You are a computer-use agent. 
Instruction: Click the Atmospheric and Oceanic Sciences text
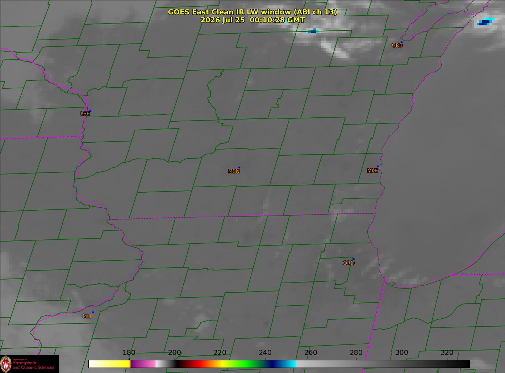33,365
